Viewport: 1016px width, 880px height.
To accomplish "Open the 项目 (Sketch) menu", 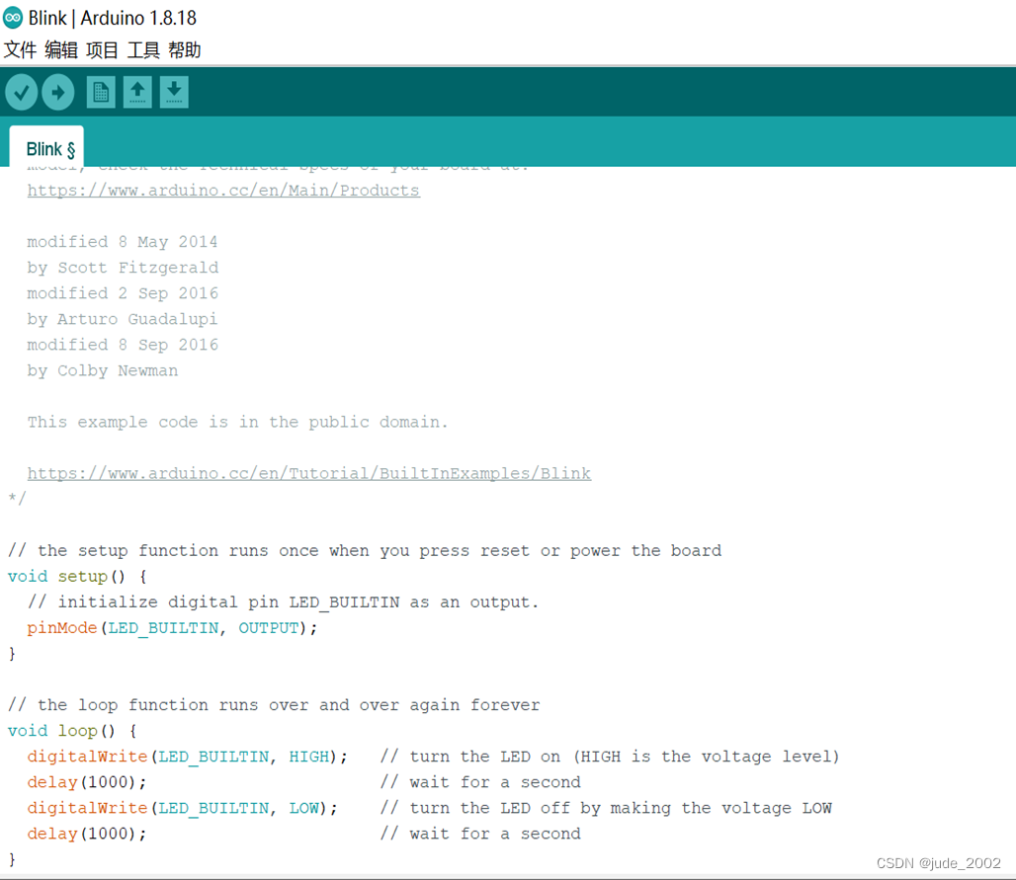I will [102, 49].
